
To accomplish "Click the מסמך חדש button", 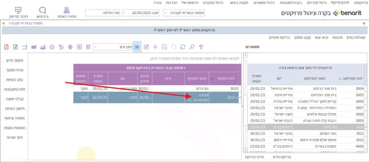I will click(x=15, y=60).
